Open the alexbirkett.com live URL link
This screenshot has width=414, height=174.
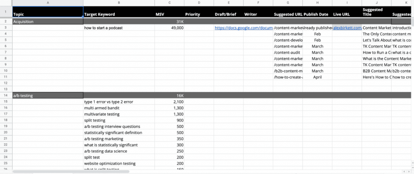pyautogui.click(x=347, y=28)
